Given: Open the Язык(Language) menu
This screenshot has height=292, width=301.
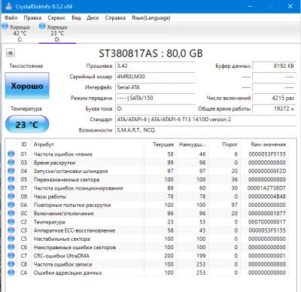Looking at the screenshot, I should [151, 18].
